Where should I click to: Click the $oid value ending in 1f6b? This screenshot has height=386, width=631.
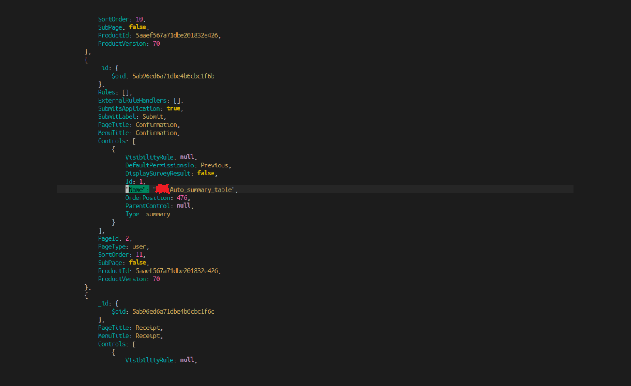coord(173,76)
